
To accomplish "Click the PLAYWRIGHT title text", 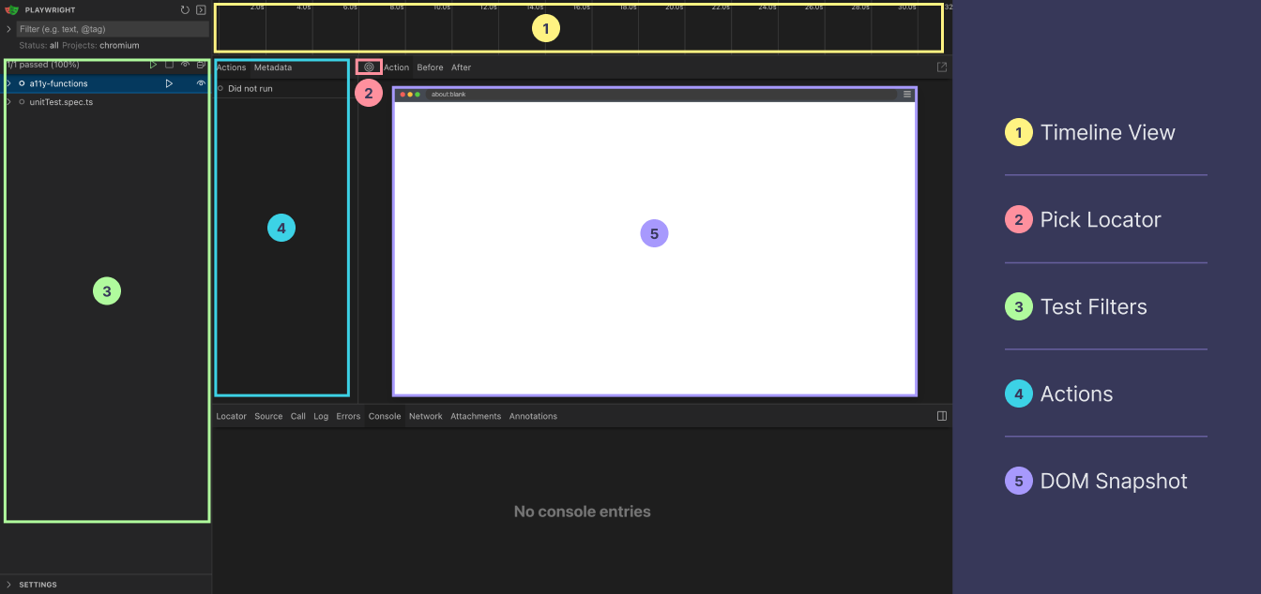I will [51, 9].
